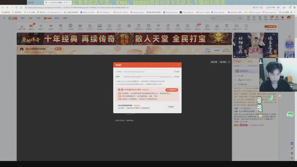This screenshot has height=167, width=297.
Task: Click the search magnifier icon in Douyu header
Action: [240, 18]
